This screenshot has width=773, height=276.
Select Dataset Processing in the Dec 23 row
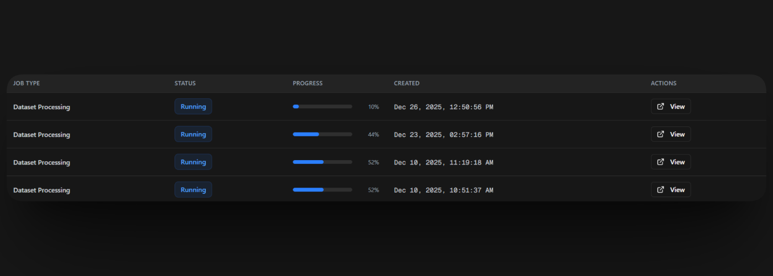(41, 135)
